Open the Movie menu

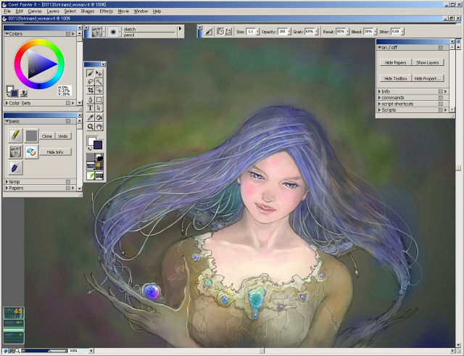coord(123,12)
